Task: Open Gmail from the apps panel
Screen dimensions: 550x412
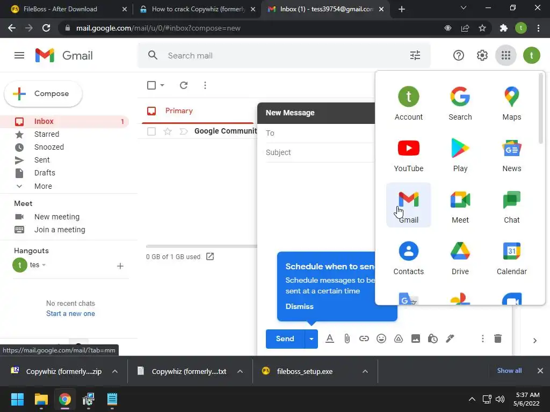Action: (x=409, y=205)
